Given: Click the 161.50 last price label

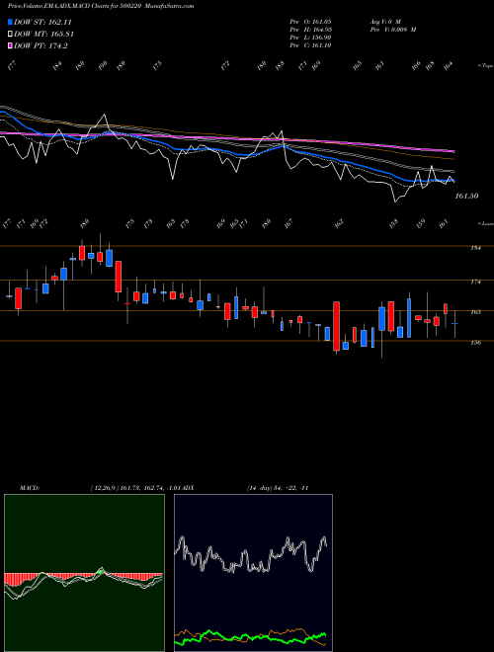Looking at the screenshot, I should (x=466, y=196).
